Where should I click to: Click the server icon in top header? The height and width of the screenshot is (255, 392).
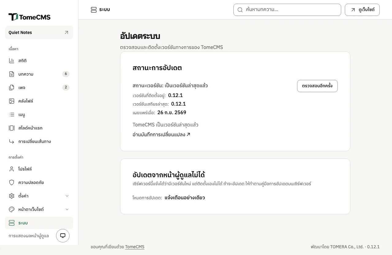[x=94, y=10]
